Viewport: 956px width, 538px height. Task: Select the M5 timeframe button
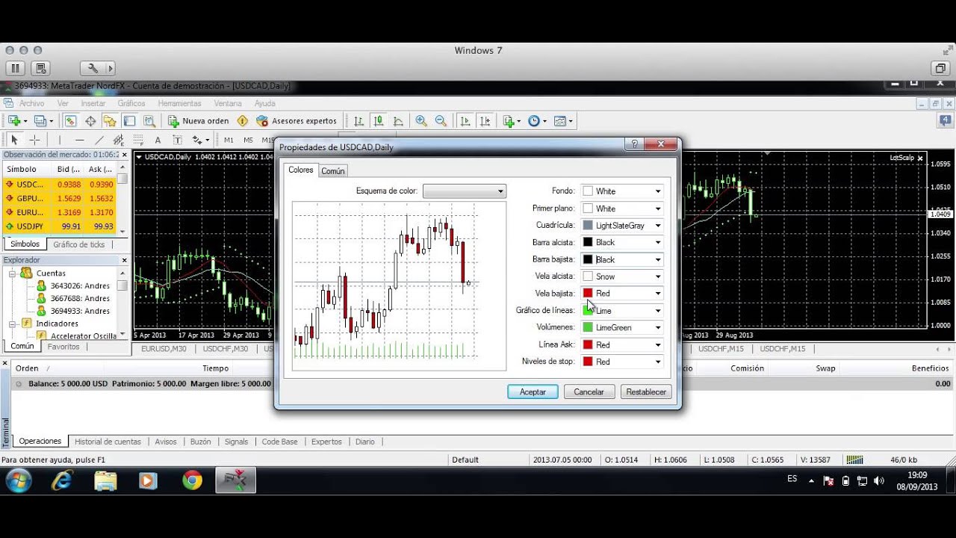(x=248, y=140)
